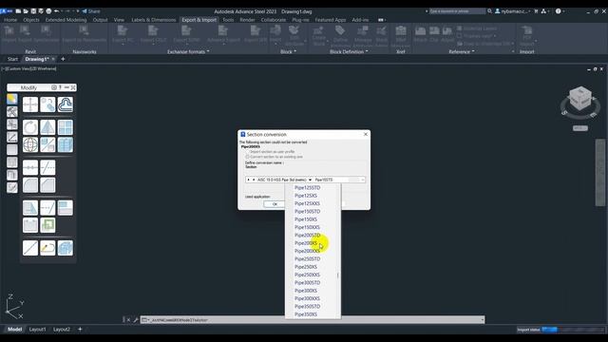Screen dimensions: 608x342
Task: Open the Objects ribbon tab
Action: coord(31,20)
